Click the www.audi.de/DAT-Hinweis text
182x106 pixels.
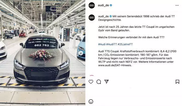pyautogui.click(x=115, y=65)
